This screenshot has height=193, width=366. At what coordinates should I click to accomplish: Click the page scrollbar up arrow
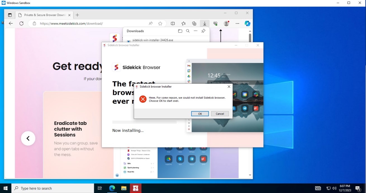click(250, 31)
